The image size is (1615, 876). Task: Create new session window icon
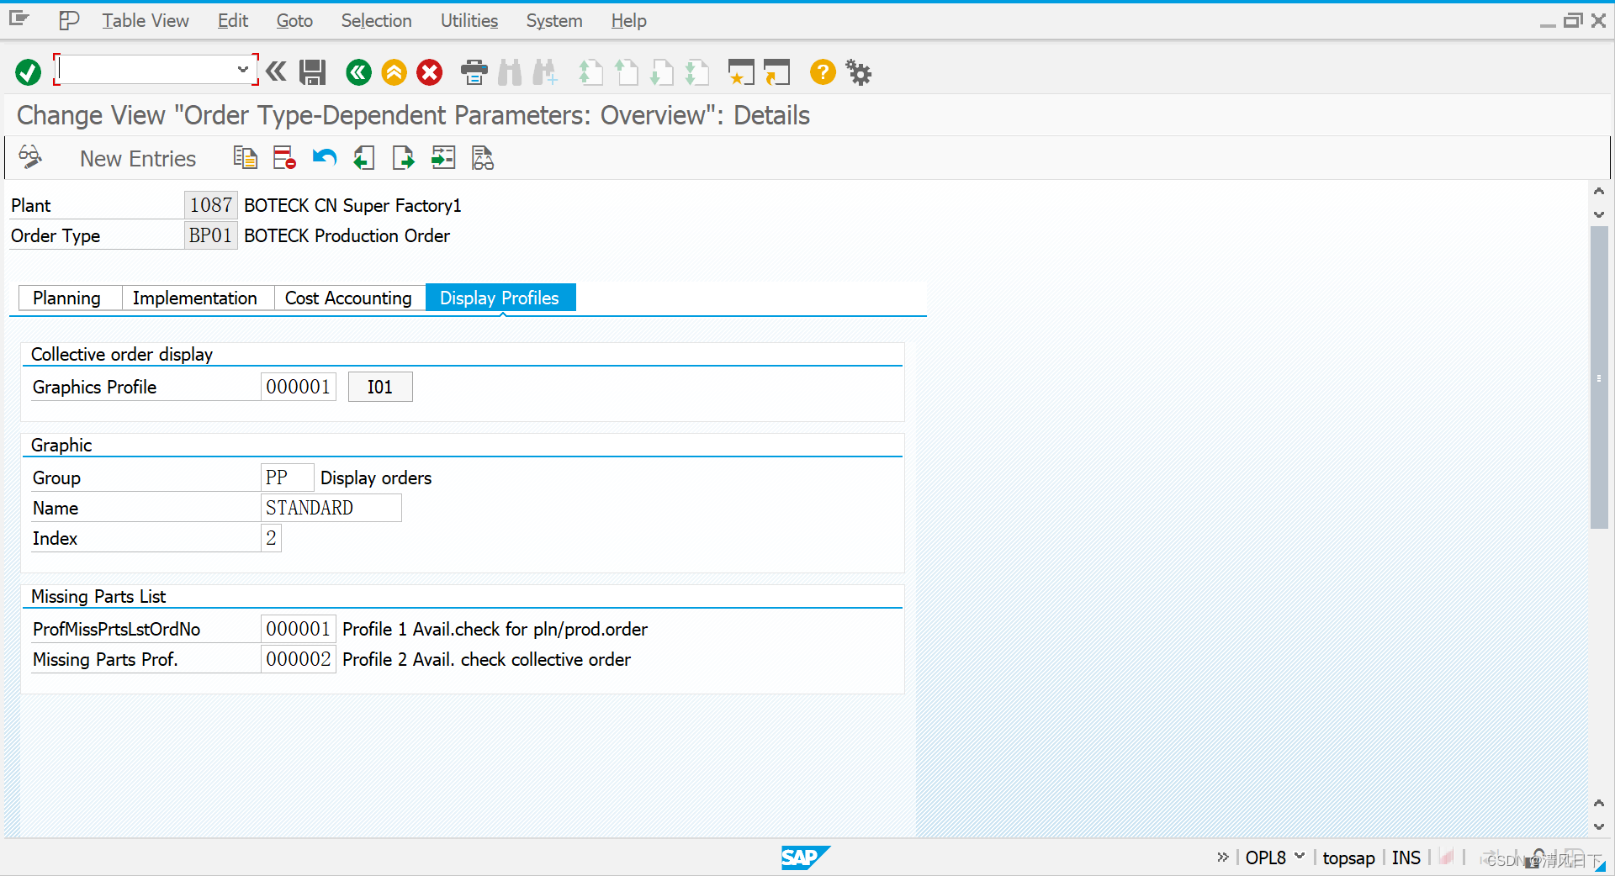741,72
